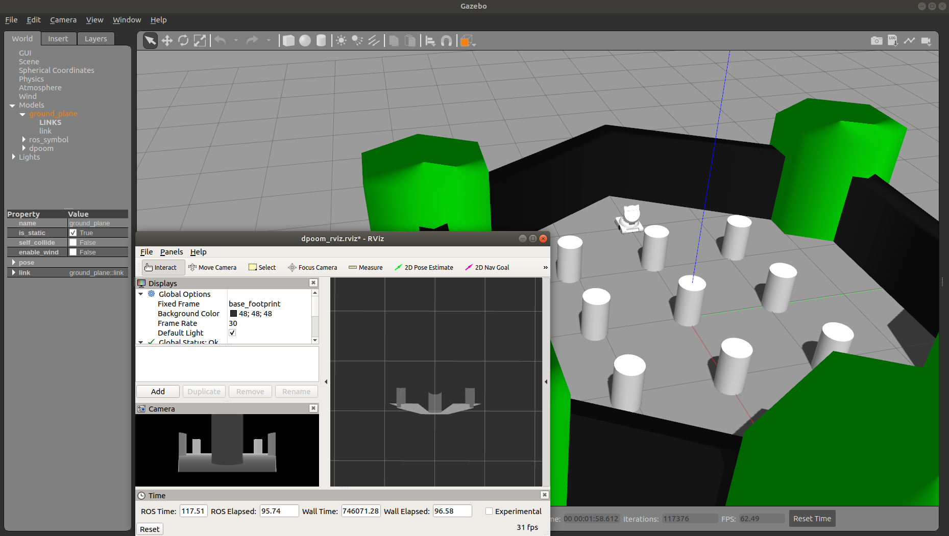Show more RViz tools via overflow chevron
The width and height of the screenshot is (949, 536).
[545, 268]
